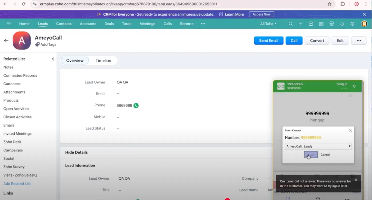372x200 pixels.
Task: Click the user profile avatar
Action: [364, 24]
